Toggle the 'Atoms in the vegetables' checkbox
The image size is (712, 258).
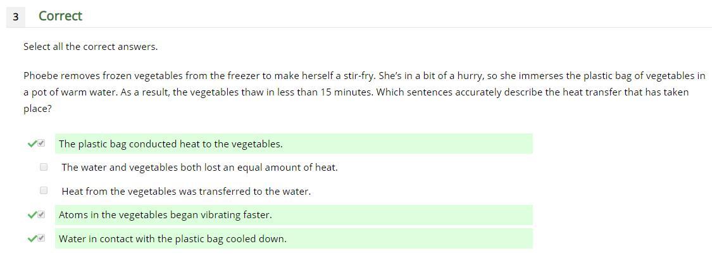pos(42,214)
